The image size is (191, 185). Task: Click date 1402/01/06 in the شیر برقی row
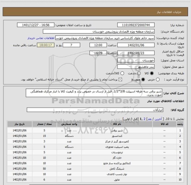click(x=20, y=131)
